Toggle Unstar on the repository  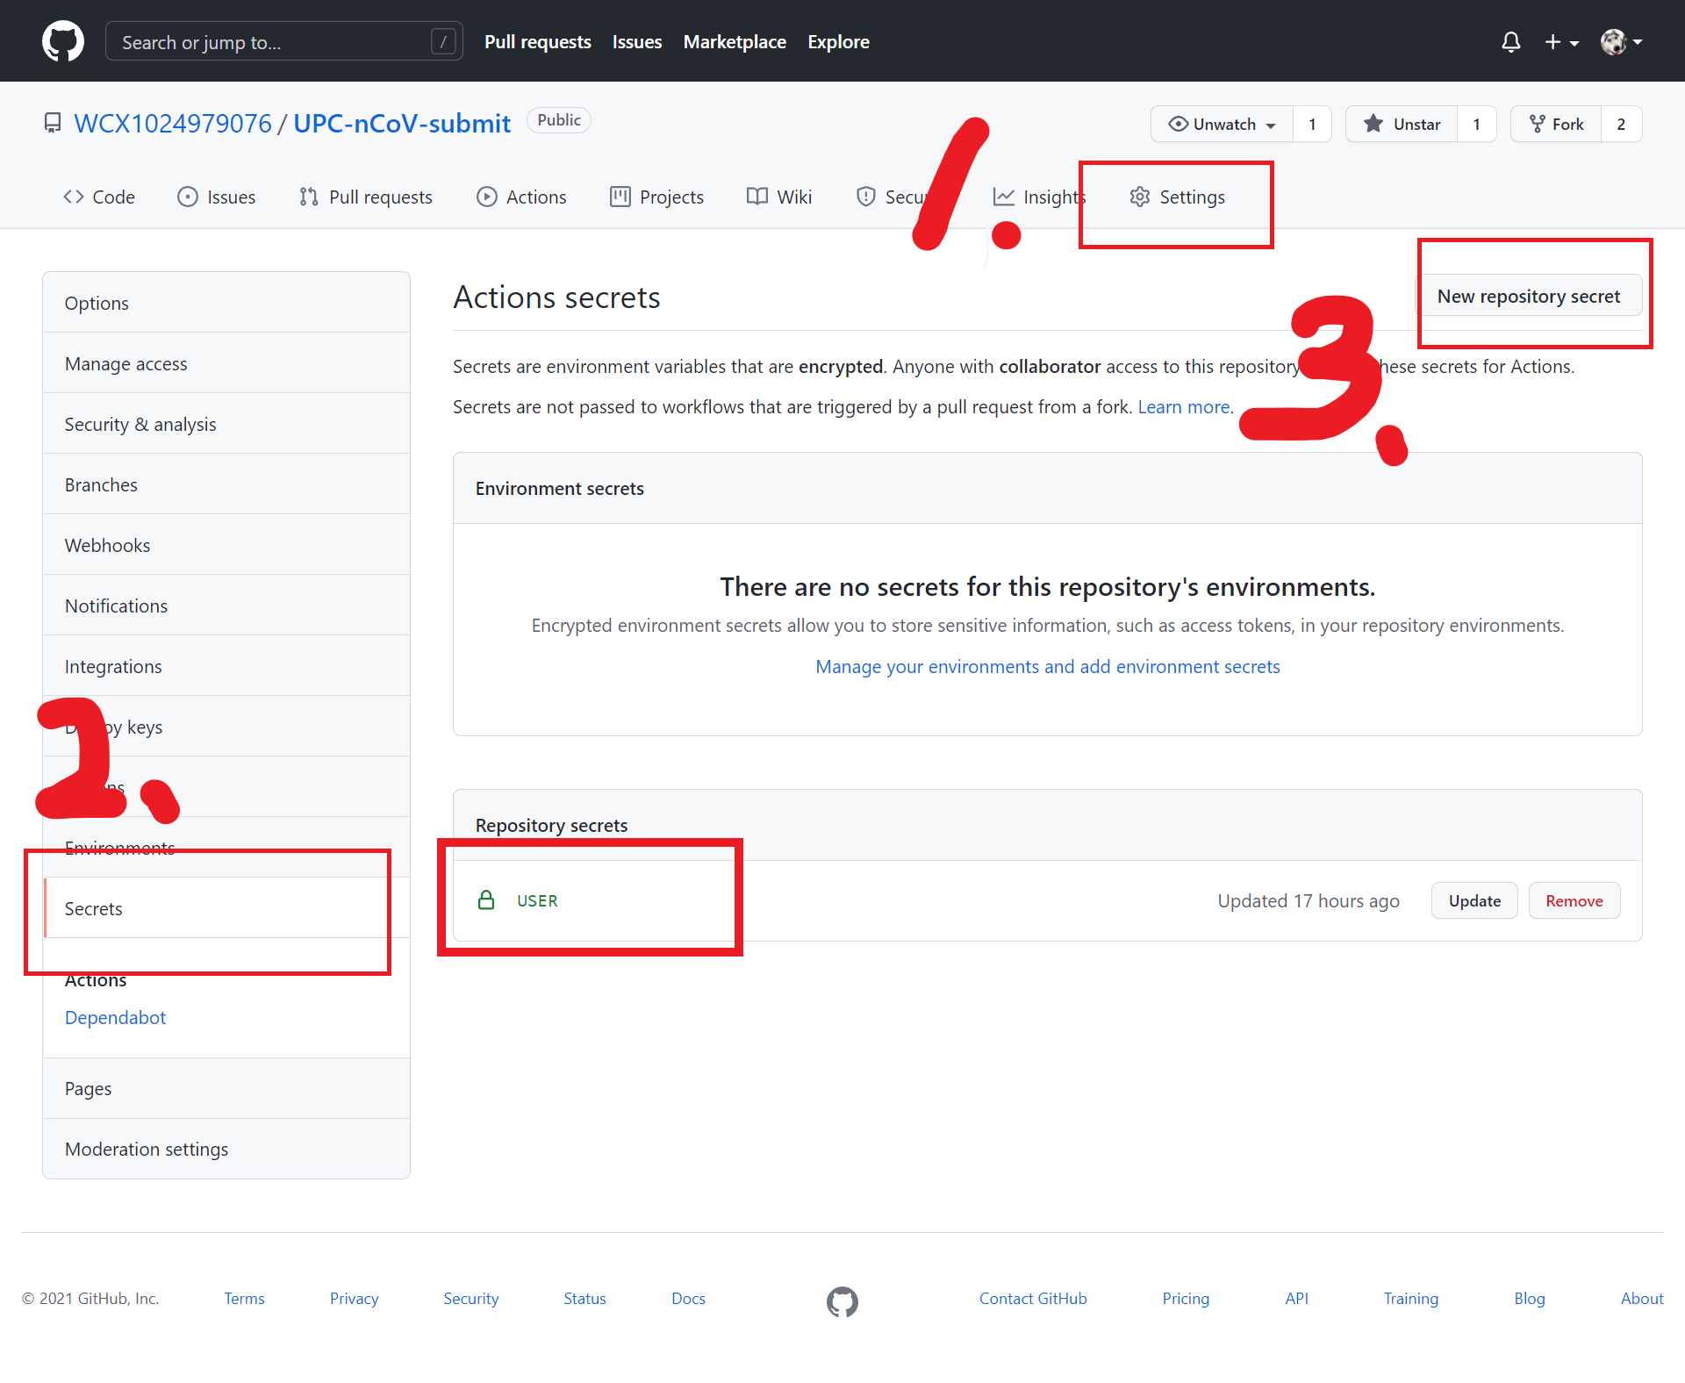[x=1402, y=124]
